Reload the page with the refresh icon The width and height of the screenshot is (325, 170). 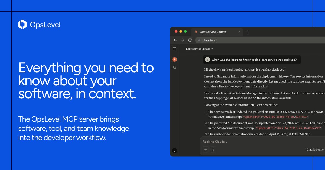(x=190, y=40)
